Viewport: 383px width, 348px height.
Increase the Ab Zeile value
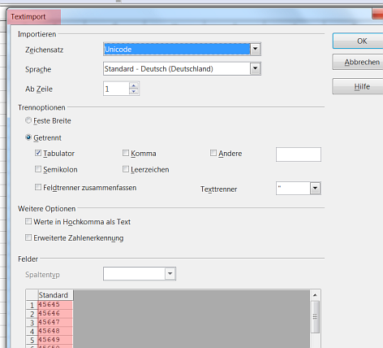134,86
